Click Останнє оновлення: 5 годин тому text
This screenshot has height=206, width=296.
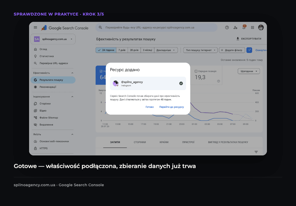coord(242,60)
